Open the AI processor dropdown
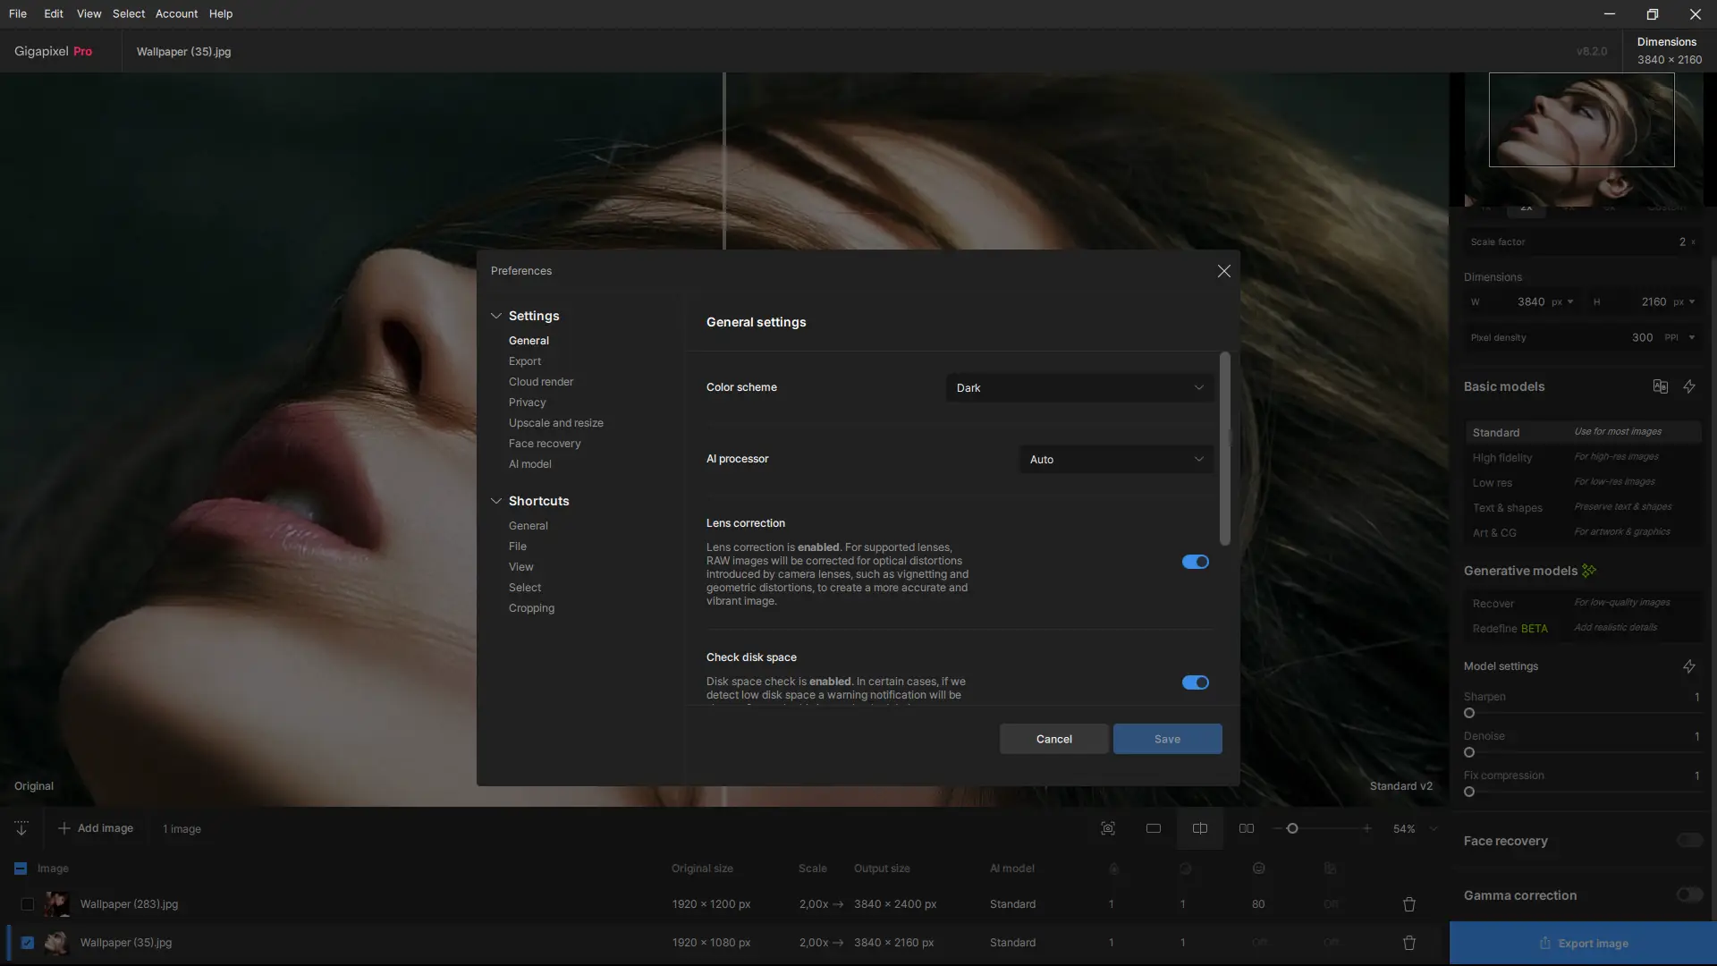 [1116, 460]
